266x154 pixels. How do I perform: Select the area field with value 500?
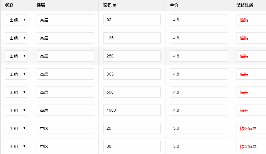132,92
